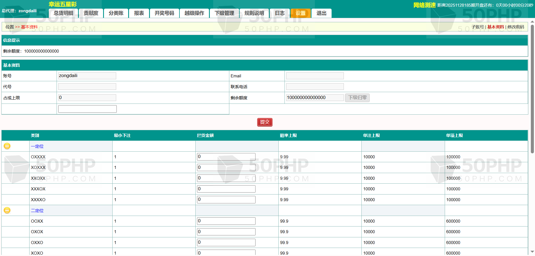Screen dimensions: 535x256
Task: Click the 退出 logout tab
Action: point(321,13)
